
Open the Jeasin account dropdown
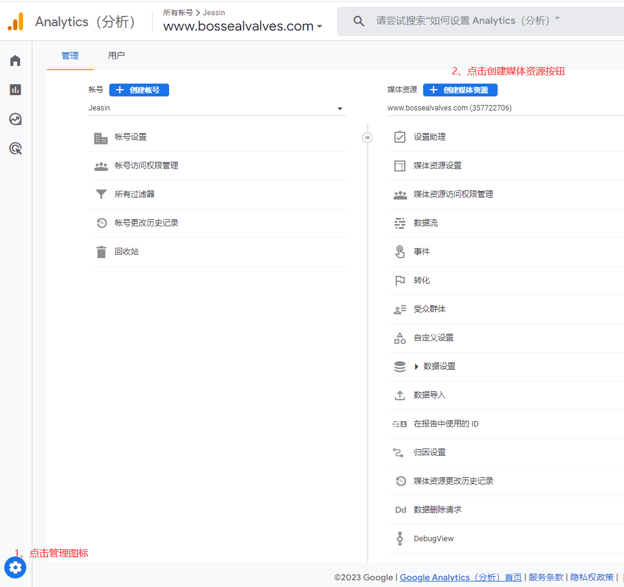[x=217, y=108]
